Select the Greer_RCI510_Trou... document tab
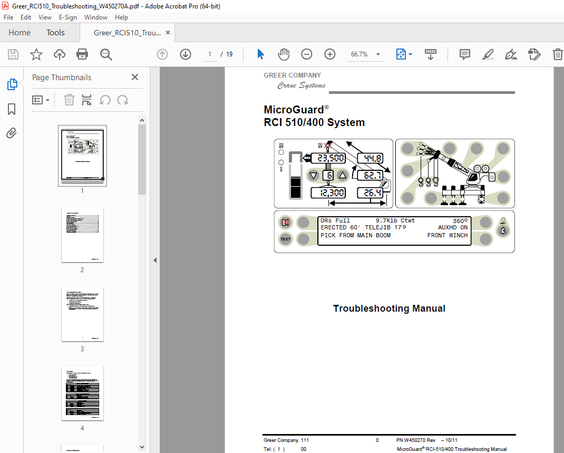The width and height of the screenshot is (564, 453). point(127,33)
